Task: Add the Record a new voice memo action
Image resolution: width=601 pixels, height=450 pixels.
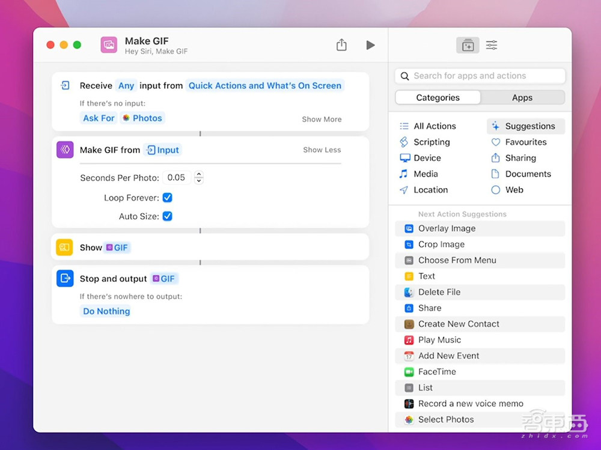Action: tap(471, 404)
